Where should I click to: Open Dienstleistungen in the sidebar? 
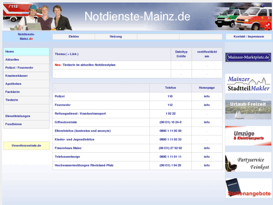pyautogui.click(x=26, y=116)
